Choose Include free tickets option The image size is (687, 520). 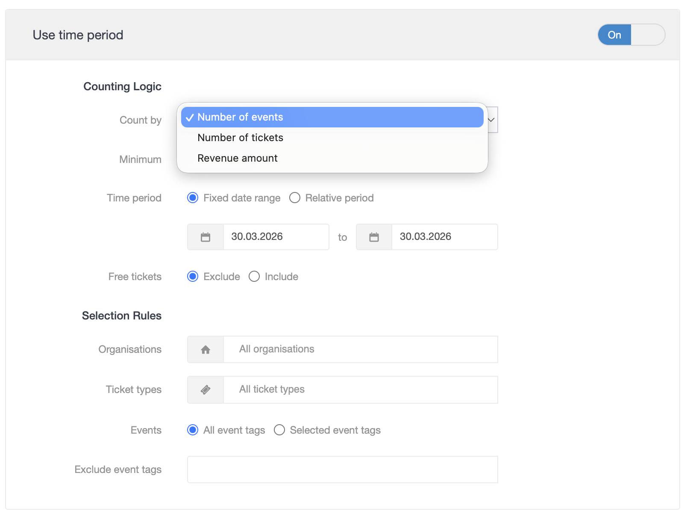click(254, 277)
